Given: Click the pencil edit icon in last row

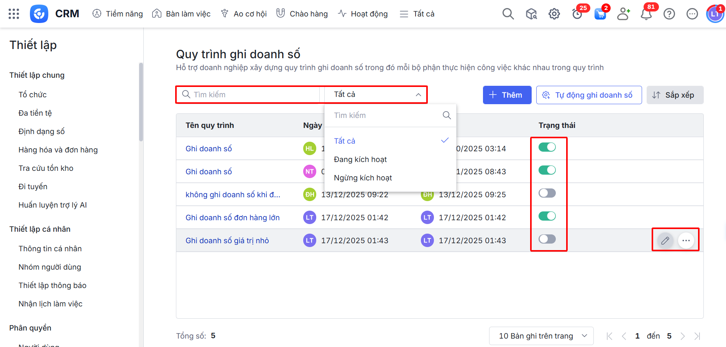Looking at the screenshot, I should click(x=665, y=241).
